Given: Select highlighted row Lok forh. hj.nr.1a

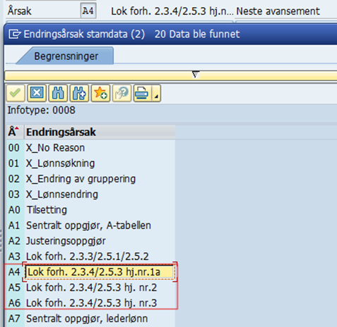Looking at the screenshot, I should (100, 272).
